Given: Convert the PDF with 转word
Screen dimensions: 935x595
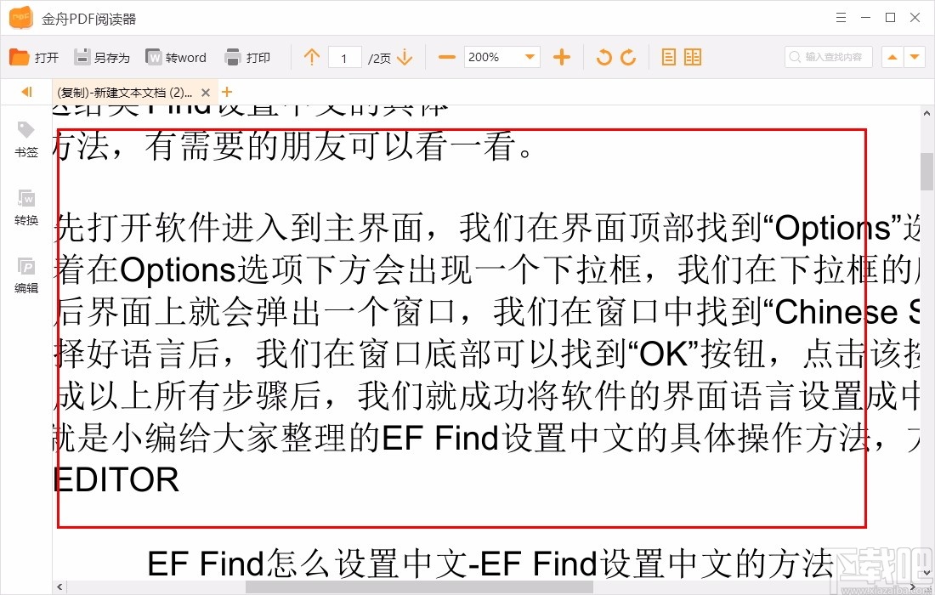Looking at the screenshot, I should pyautogui.click(x=176, y=57).
